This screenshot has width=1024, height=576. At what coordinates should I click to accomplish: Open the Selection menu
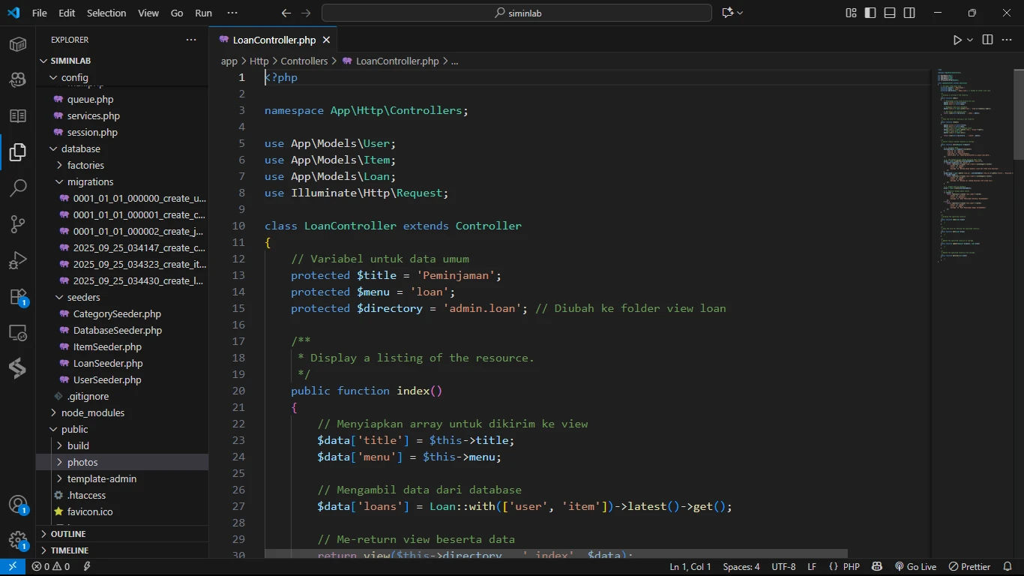[x=106, y=13]
